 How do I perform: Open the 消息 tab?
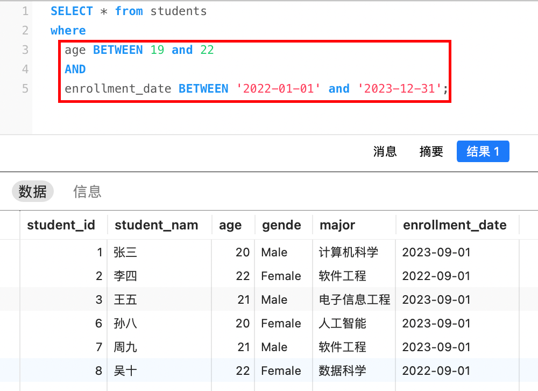pos(385,151)
